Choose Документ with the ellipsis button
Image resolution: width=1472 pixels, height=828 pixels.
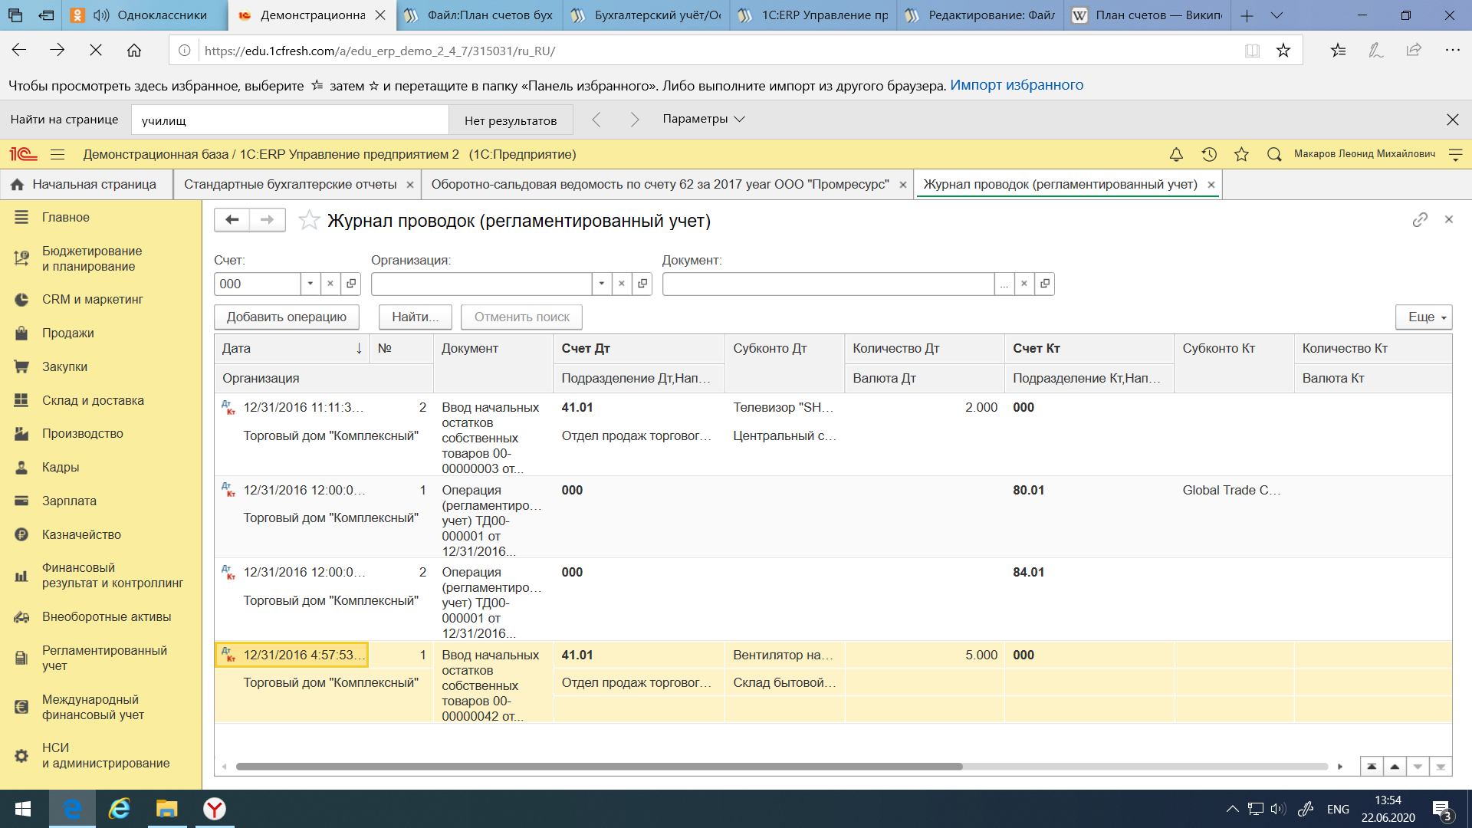[x=1004, y=284]
